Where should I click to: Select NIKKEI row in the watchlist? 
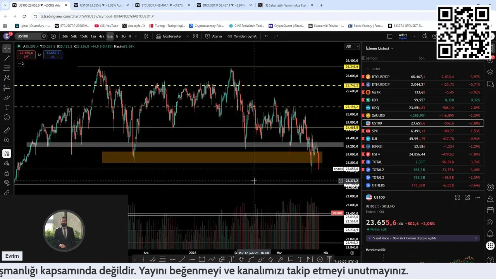tap(422, 146)
